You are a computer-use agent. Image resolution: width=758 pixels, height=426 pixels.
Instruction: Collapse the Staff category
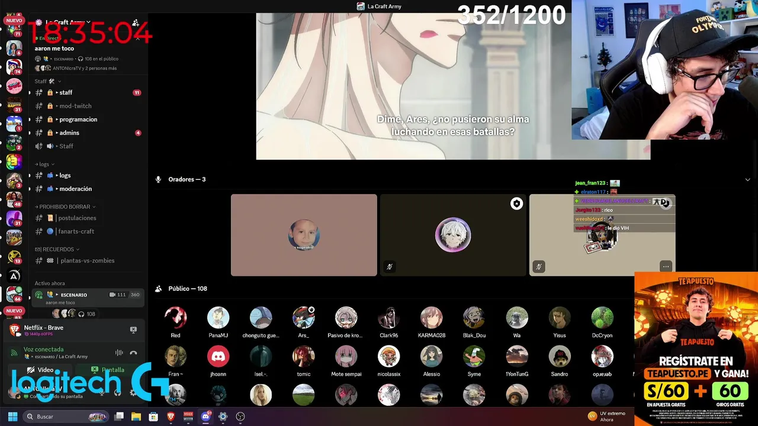pos(47,81)
